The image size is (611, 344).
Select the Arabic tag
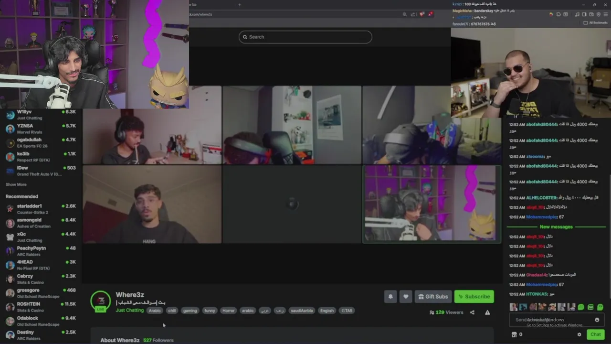click(155, 311)
